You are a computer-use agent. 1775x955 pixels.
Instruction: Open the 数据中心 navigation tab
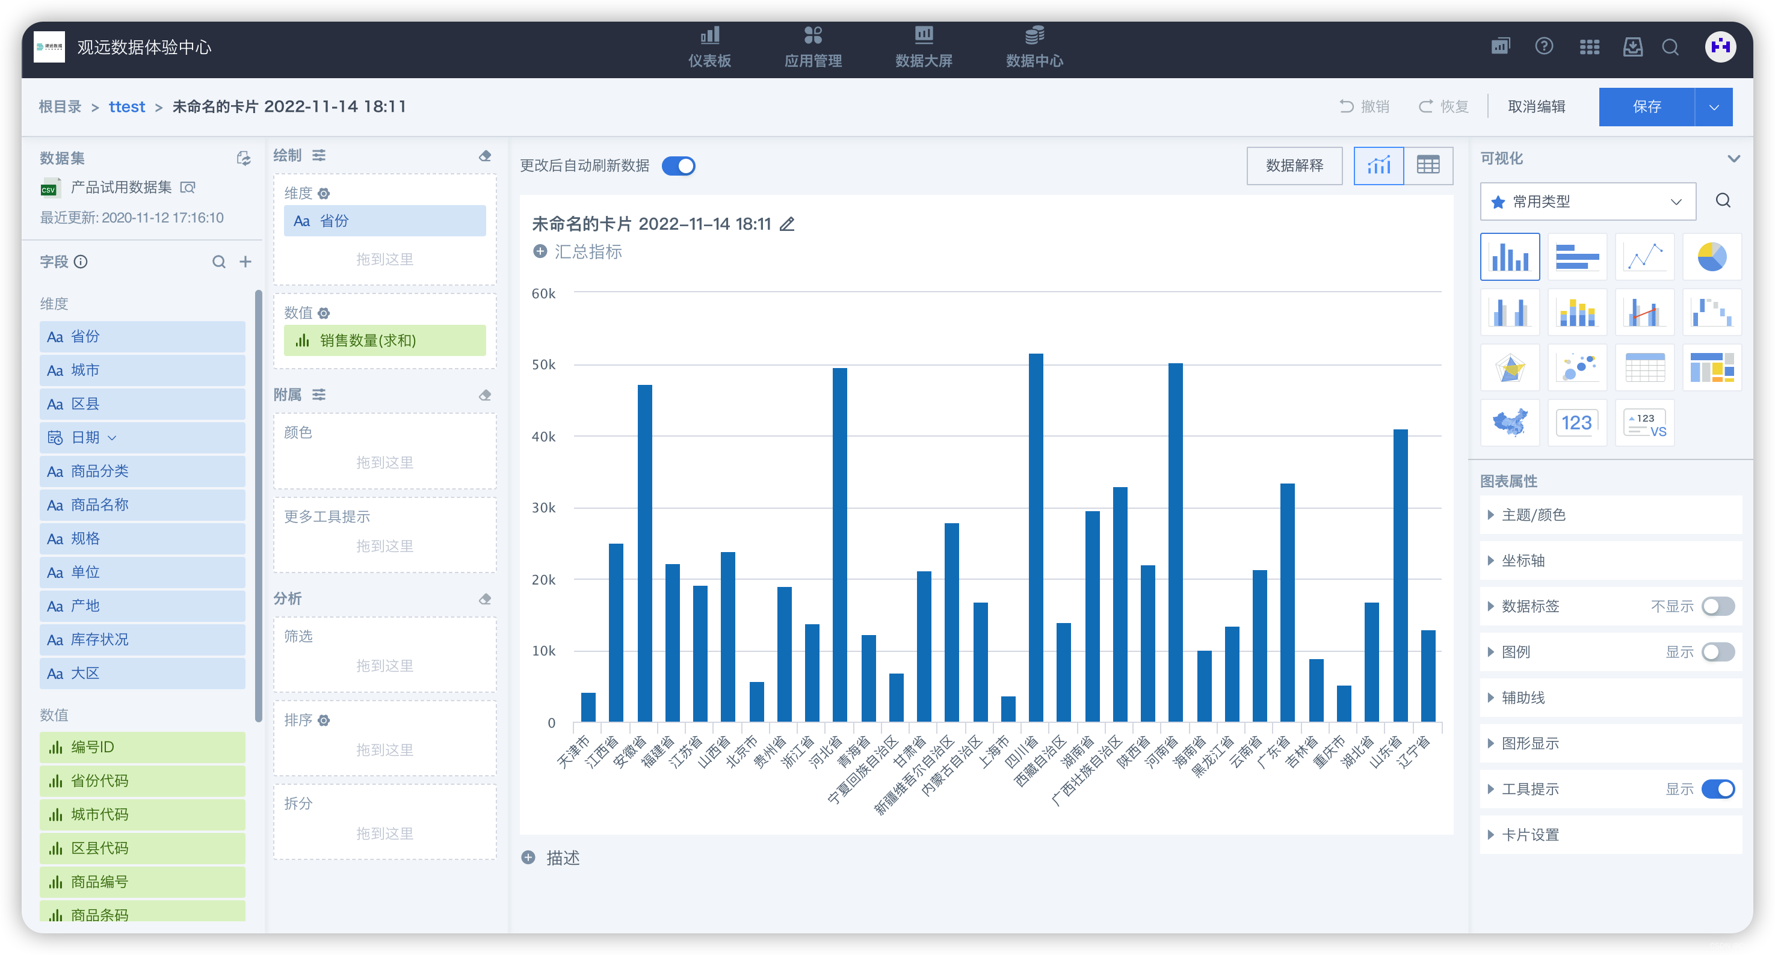1034,47
